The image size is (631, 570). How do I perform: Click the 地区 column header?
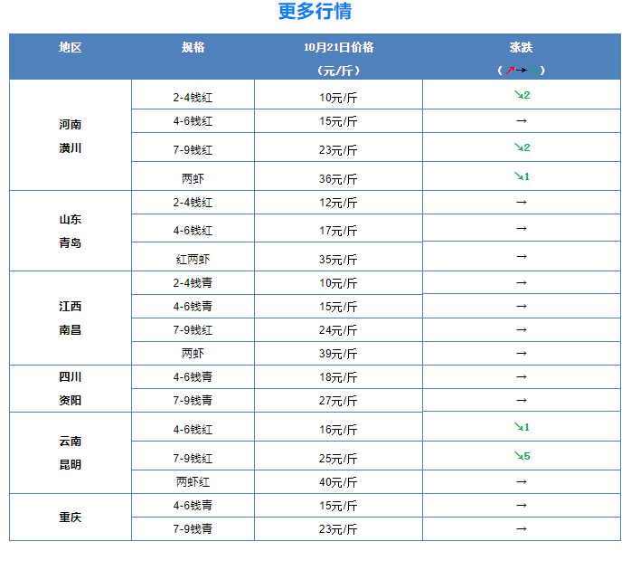click(x=71, y=47)
